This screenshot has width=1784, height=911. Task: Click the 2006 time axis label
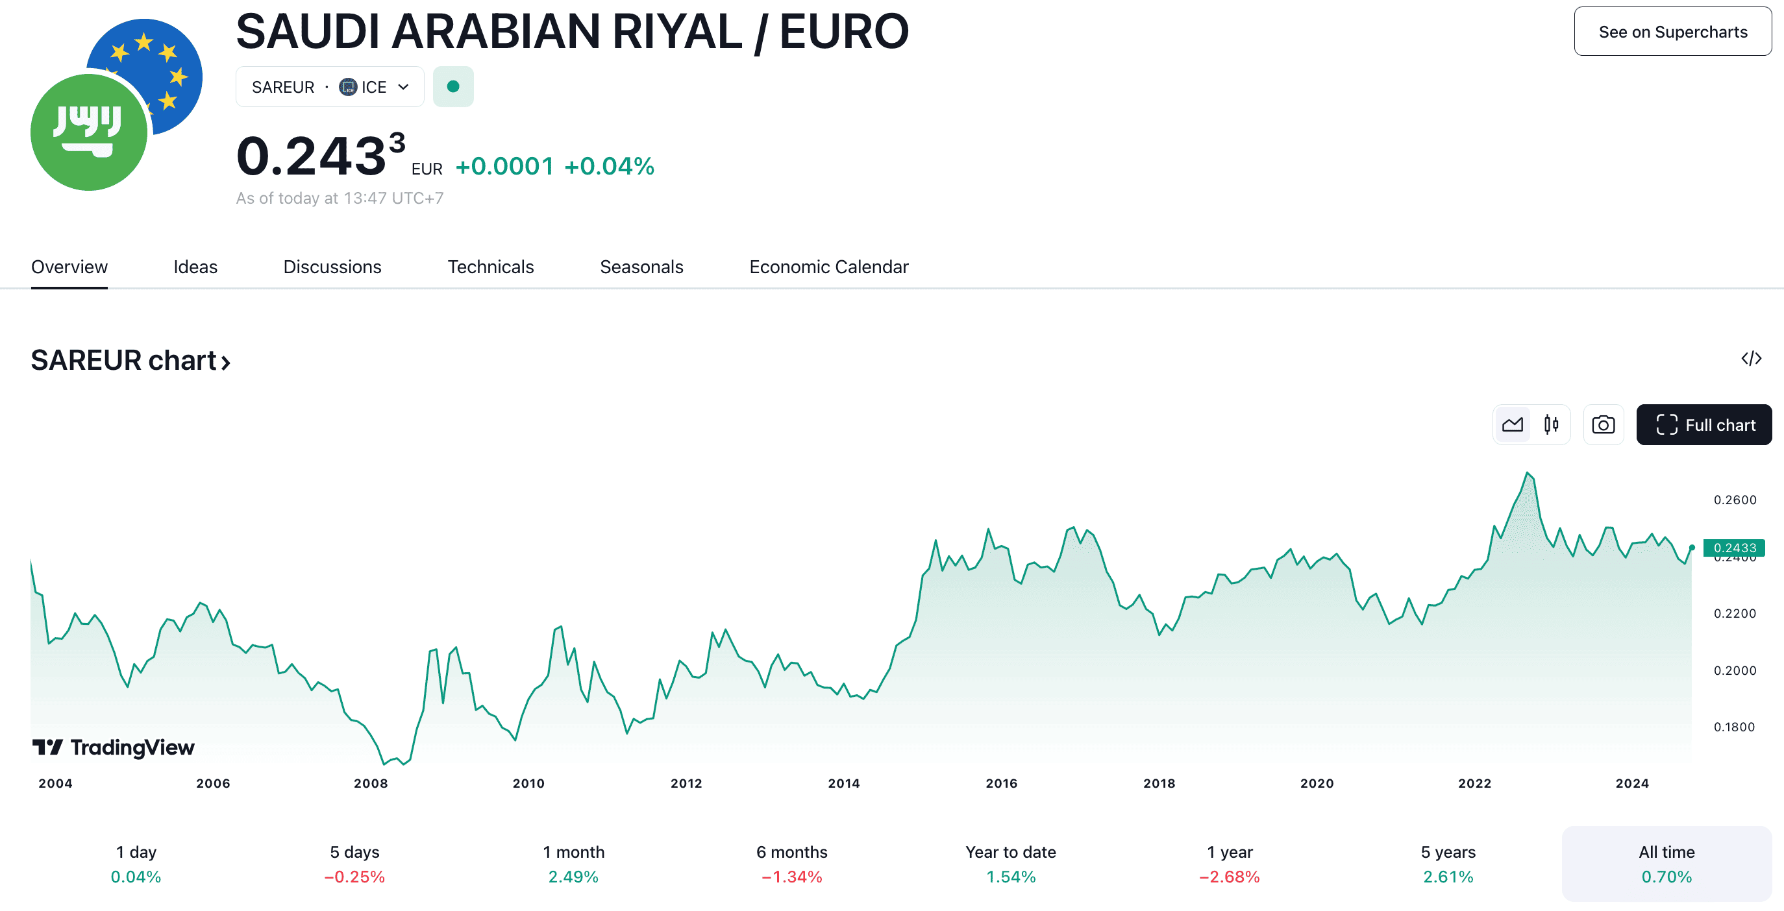click(x=212, y=783)
